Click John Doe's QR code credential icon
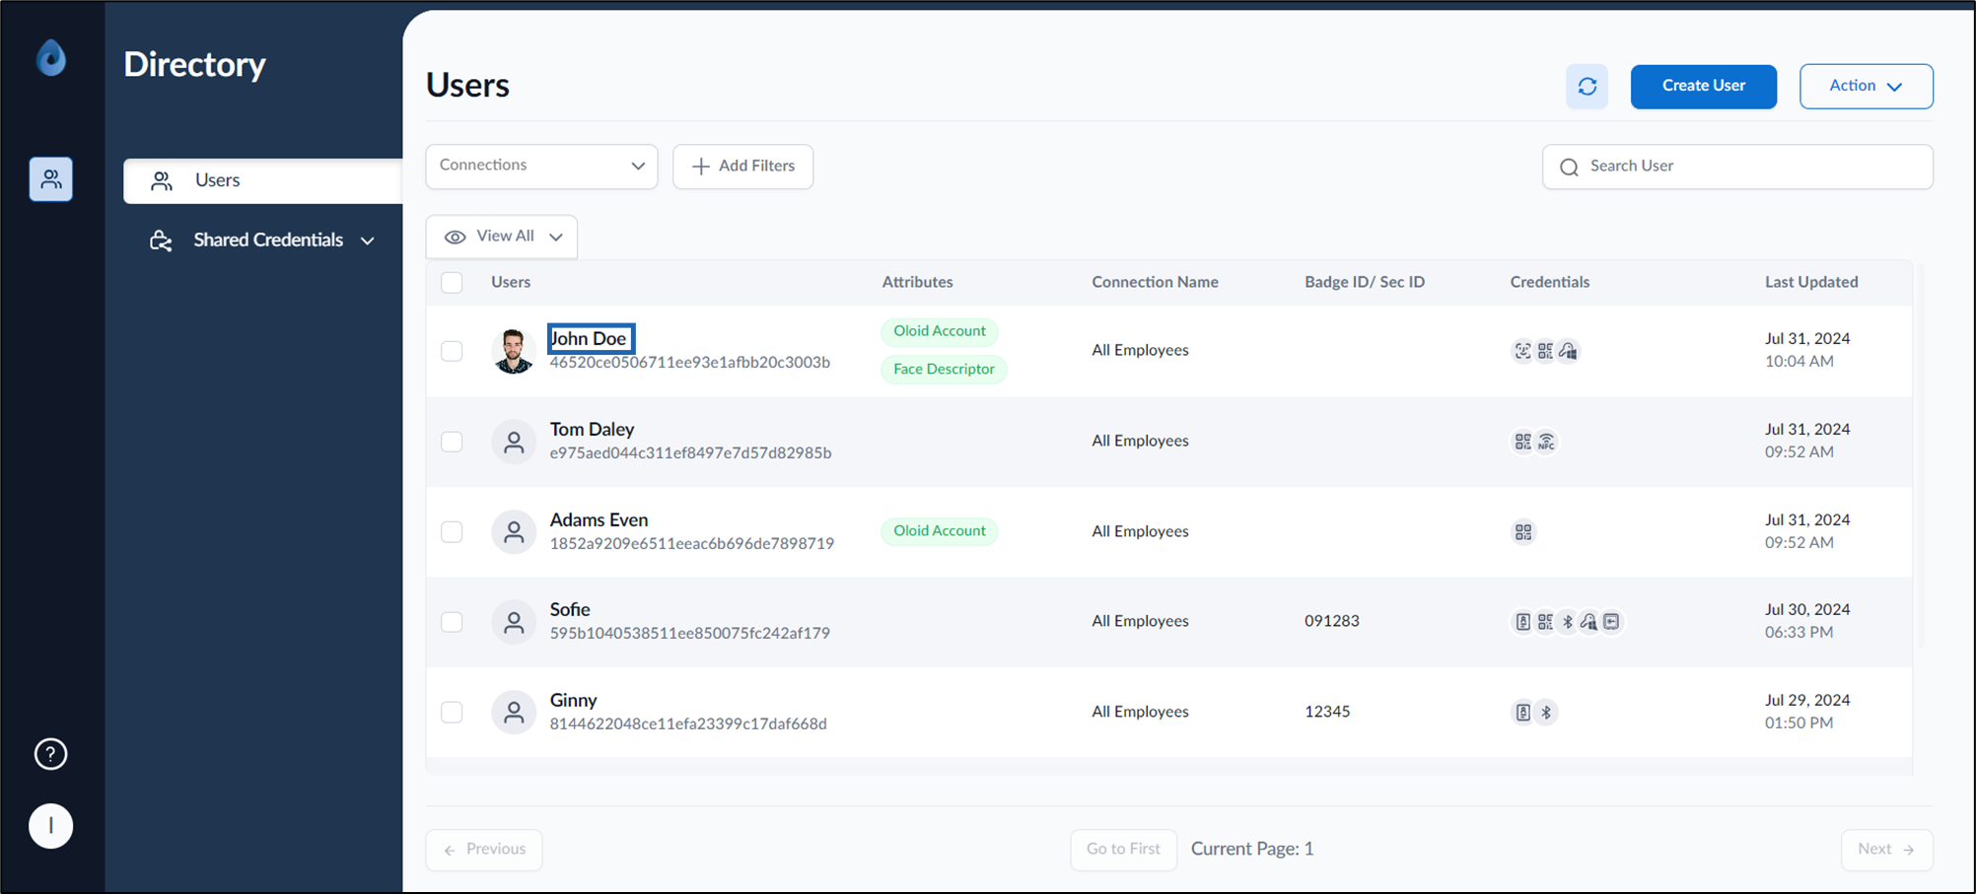Image resolution: width=1976 pixels, height=894 pixels. [1545, 351]
